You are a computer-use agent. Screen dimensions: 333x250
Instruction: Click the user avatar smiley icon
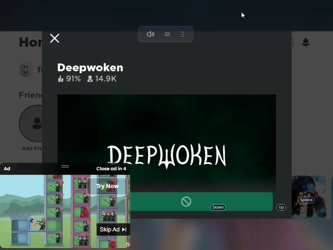(x=26, y=70)
